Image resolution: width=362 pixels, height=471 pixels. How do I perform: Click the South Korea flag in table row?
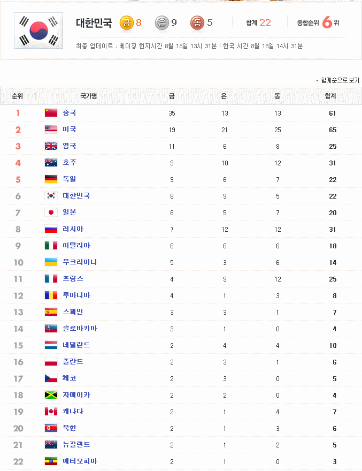[x=51, y=195]
